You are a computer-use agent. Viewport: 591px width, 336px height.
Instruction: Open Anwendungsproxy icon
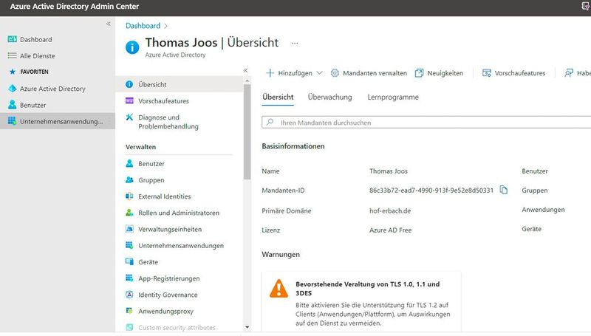(x=129, y=311)
